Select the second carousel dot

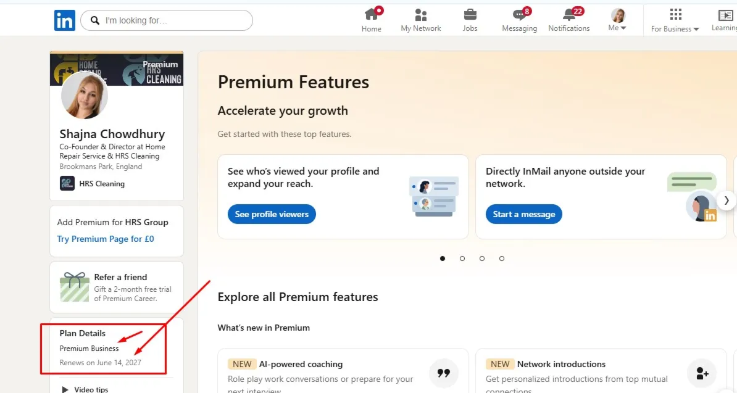(x=462, y=259)
